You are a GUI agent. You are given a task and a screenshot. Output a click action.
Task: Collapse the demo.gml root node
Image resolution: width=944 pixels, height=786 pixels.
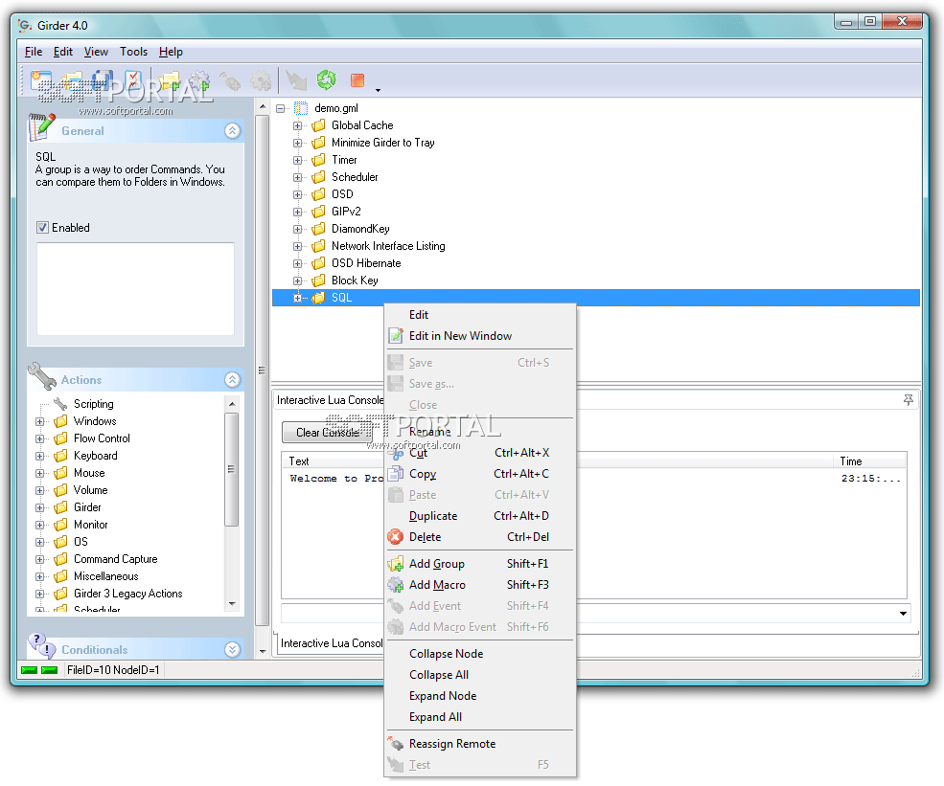(281, 109)
